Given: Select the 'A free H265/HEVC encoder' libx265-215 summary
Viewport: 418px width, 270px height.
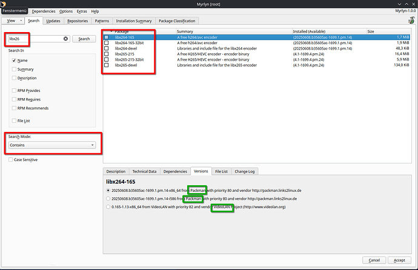Looking at the screenshot, I should coord(213,54).
